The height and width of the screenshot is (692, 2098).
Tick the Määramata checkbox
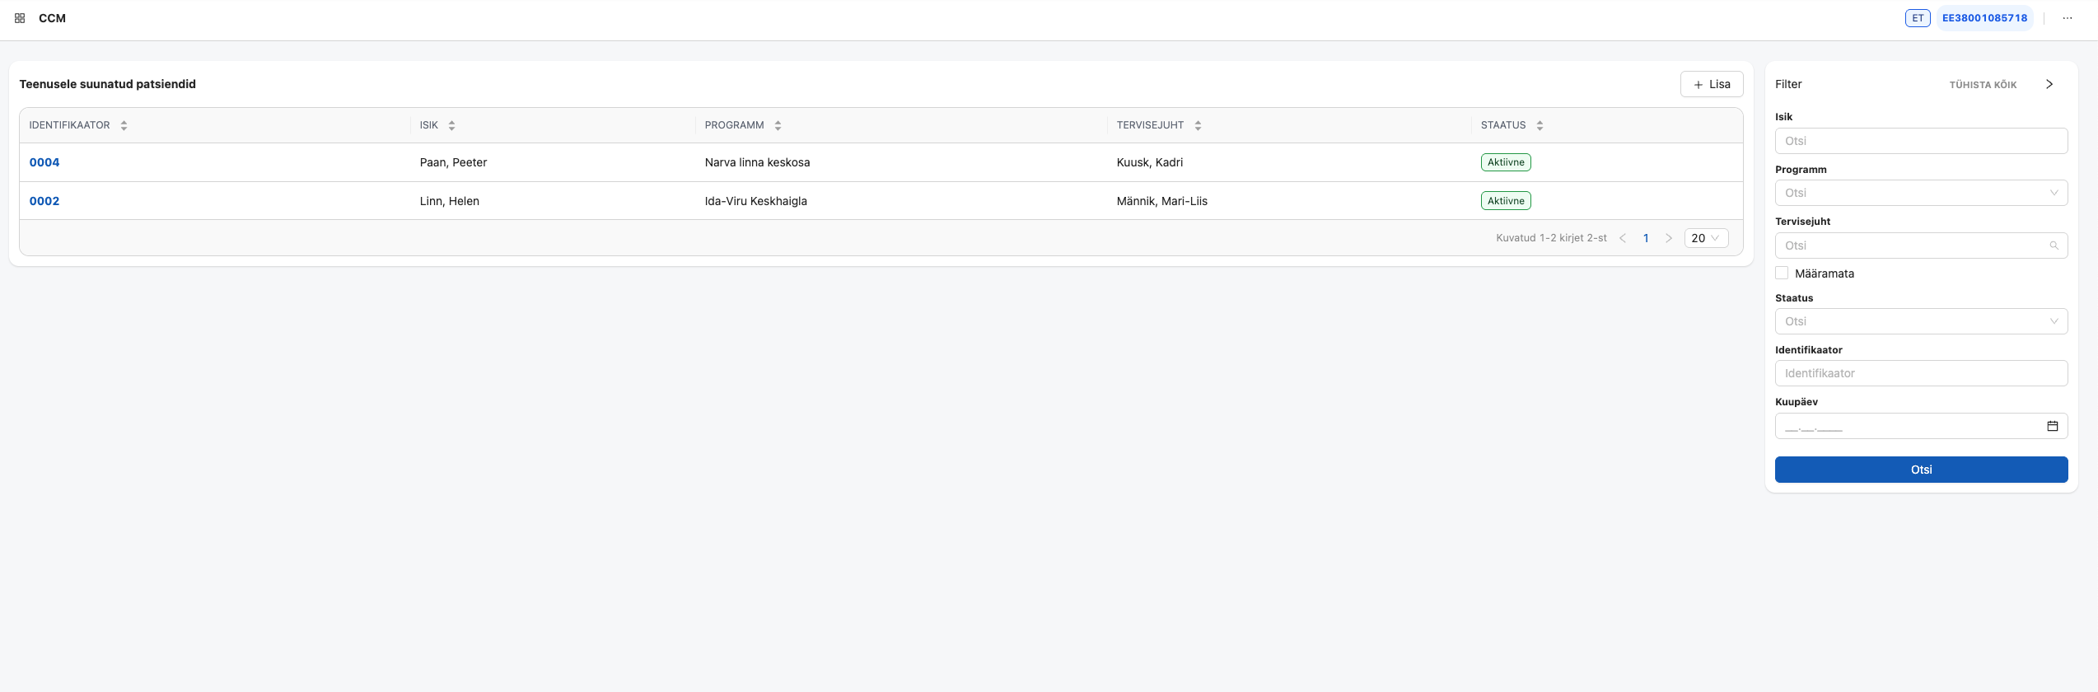(1782, 273)
